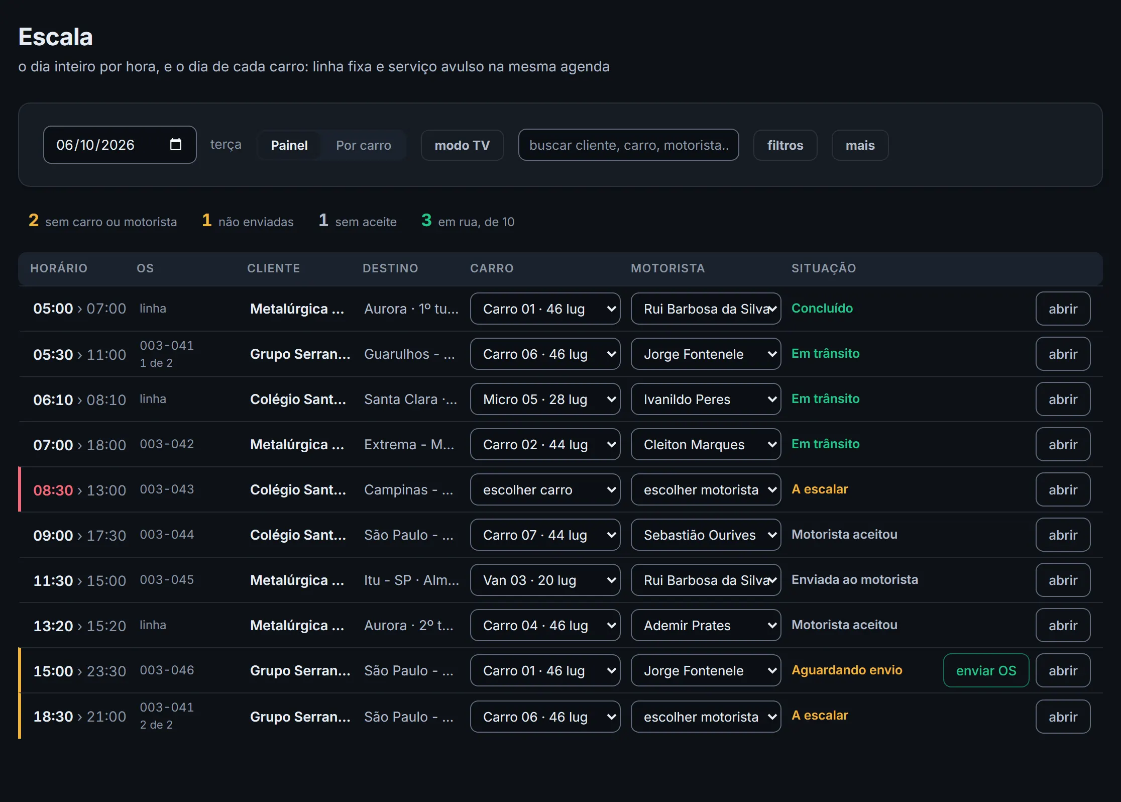The width and height of the screenshot is (1121, 802).
Task: Click the '2 sem carro ou motorista' counter
Action: tap(102, 221)
